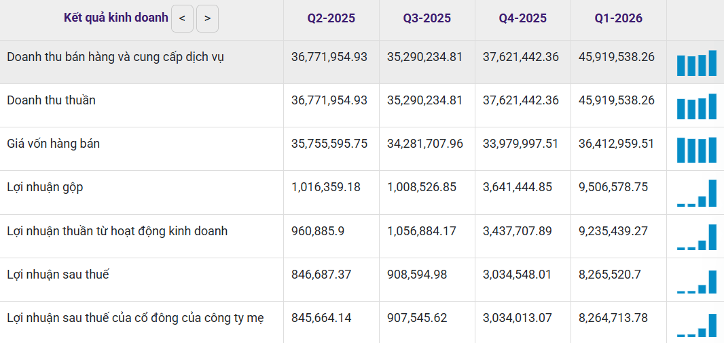This screenshot has width=724, height=343.
Task: Click the Lợi nhuận sau thuế sparkline chart
Action: tap(696, 281)
